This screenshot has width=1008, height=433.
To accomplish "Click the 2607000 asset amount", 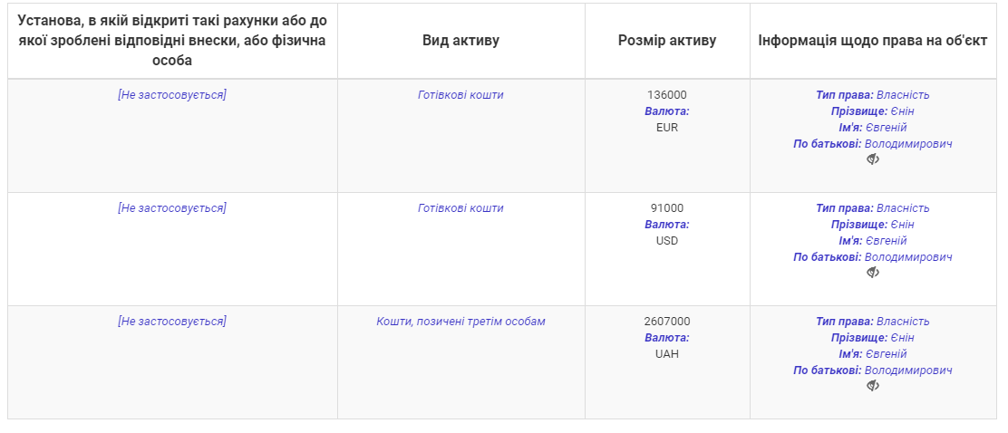I will [667, 322].
